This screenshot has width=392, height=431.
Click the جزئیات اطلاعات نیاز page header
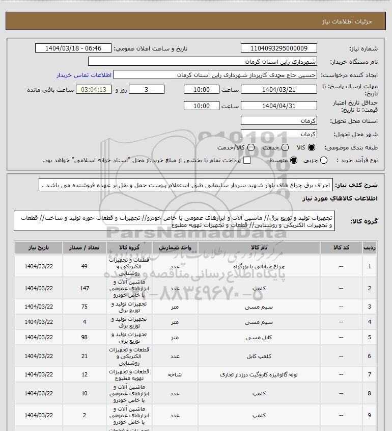coord(347,21)
